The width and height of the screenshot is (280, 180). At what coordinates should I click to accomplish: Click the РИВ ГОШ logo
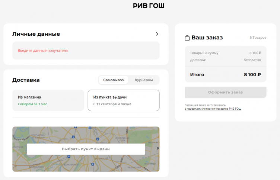pos(149,6)
